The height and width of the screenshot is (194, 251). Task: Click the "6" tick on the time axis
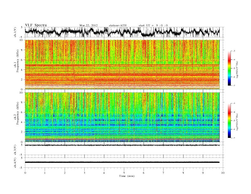(144, 173)
